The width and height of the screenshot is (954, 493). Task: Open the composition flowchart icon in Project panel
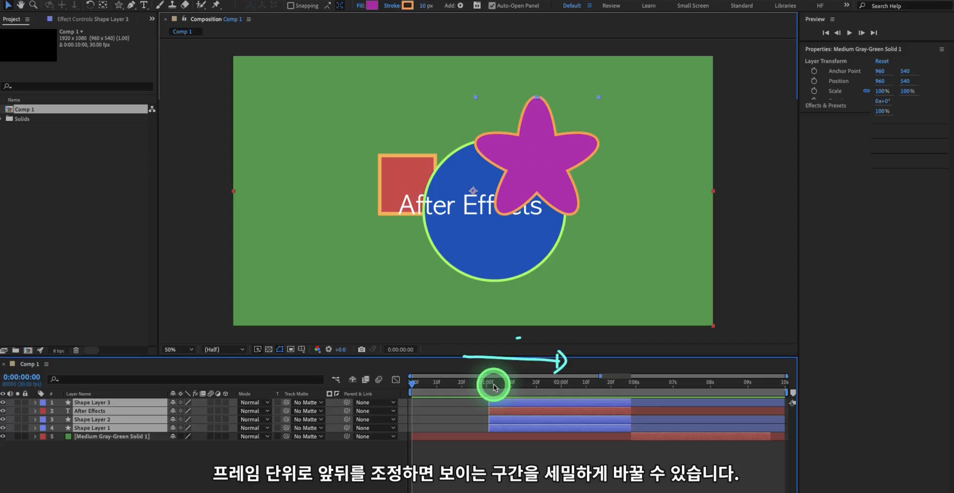152,109
